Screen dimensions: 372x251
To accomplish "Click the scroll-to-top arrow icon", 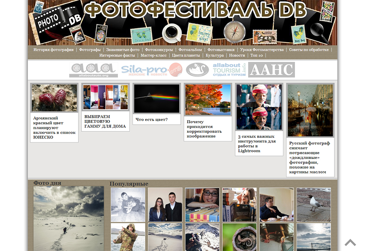I will 350,243.
